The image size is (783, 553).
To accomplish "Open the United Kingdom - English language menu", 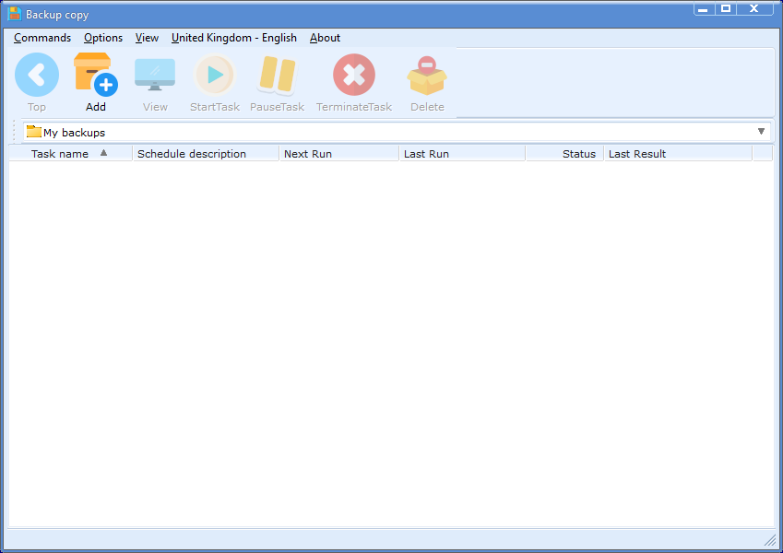I will tap(234, 38).
